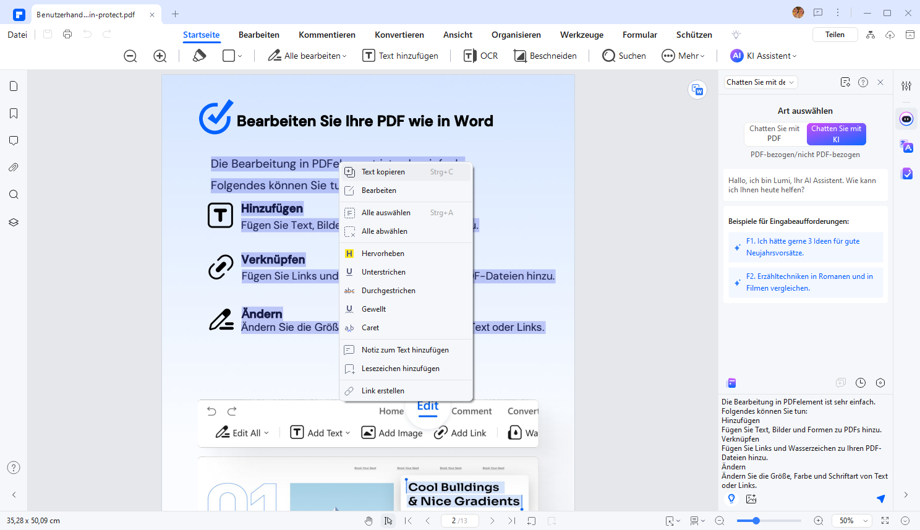Click the chat message text area
The height and width of the screenshot is (530, 920).
click(x=805, y=443)
